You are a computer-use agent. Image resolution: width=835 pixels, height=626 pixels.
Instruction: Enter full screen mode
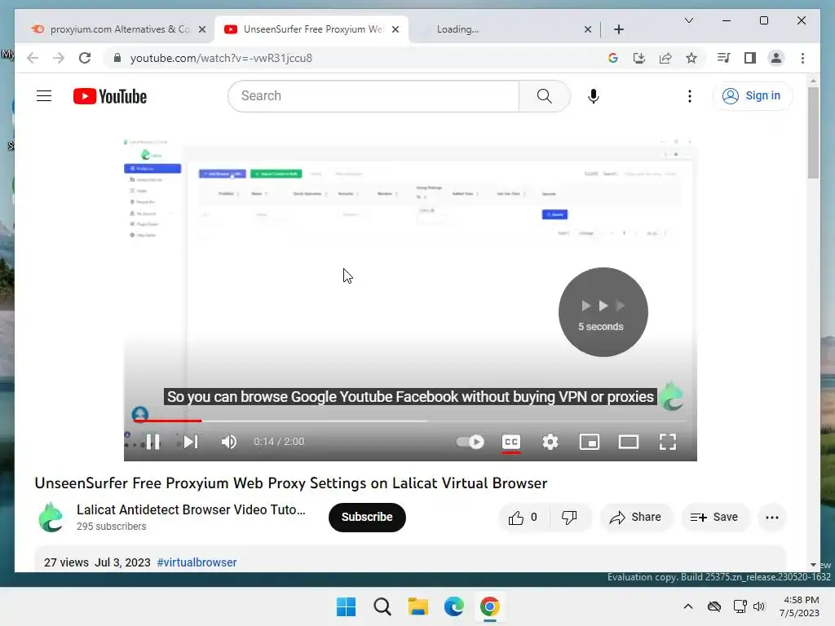tap(668, 442)
